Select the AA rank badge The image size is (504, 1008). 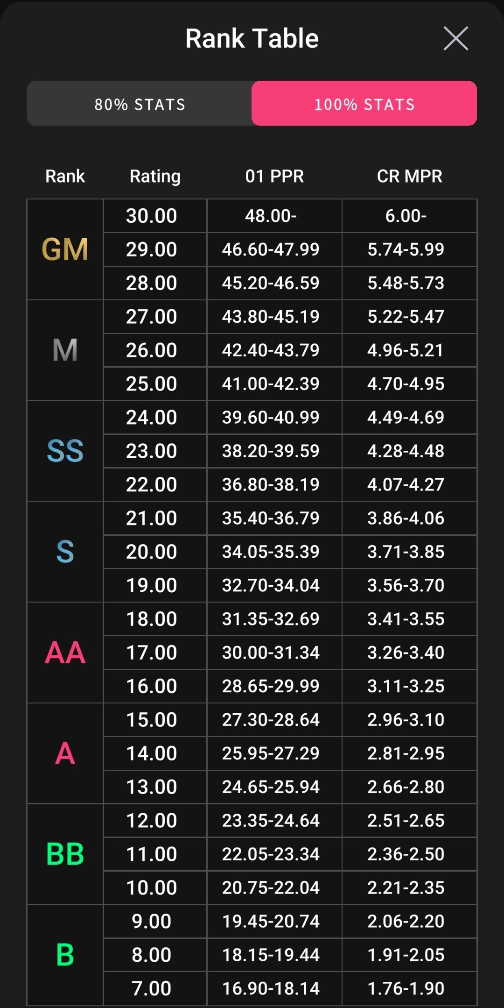(65, 653)
